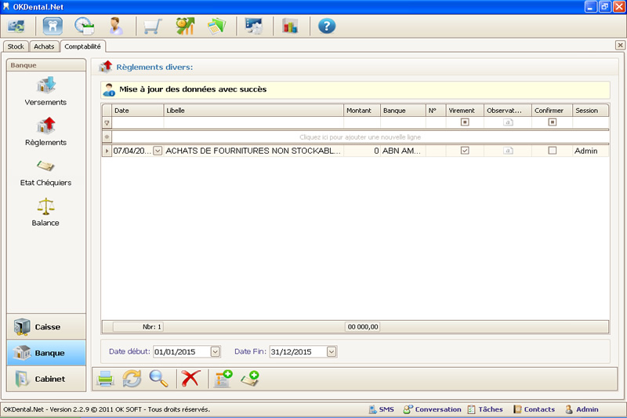Click the total 00 000,00 footer
The width and height of the screenshot is (627, 418).
(363, 327)
